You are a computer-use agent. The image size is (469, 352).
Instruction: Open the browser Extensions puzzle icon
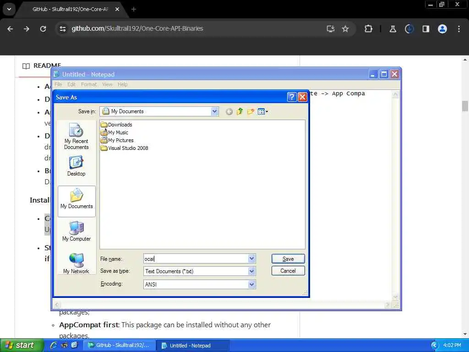pyautogui.click(x=369, y=29)
